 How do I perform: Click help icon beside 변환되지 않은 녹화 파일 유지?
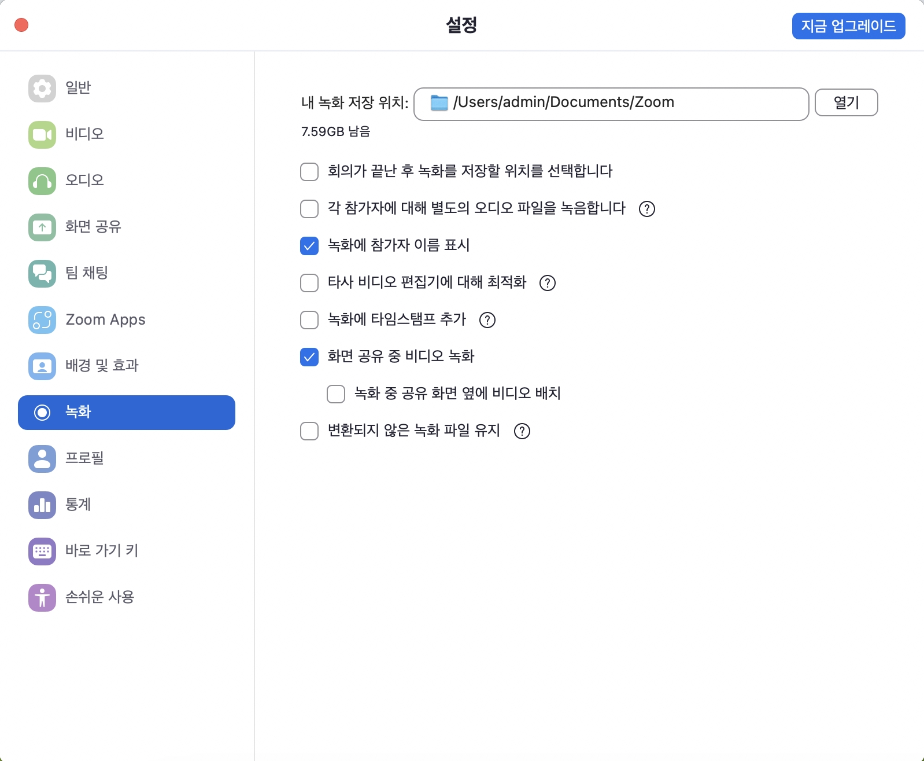coord(522,431)
